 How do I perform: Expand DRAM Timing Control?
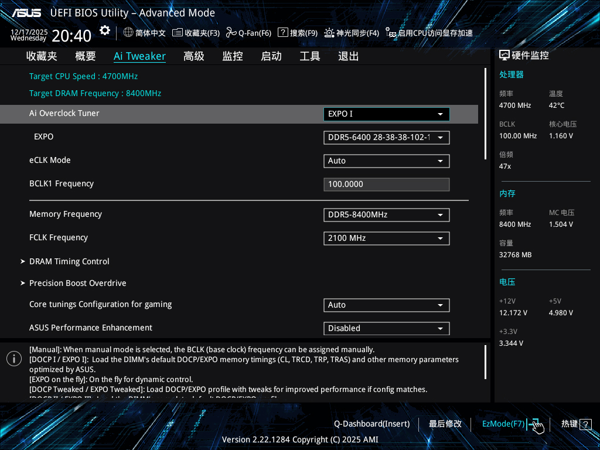pos(69,261)
